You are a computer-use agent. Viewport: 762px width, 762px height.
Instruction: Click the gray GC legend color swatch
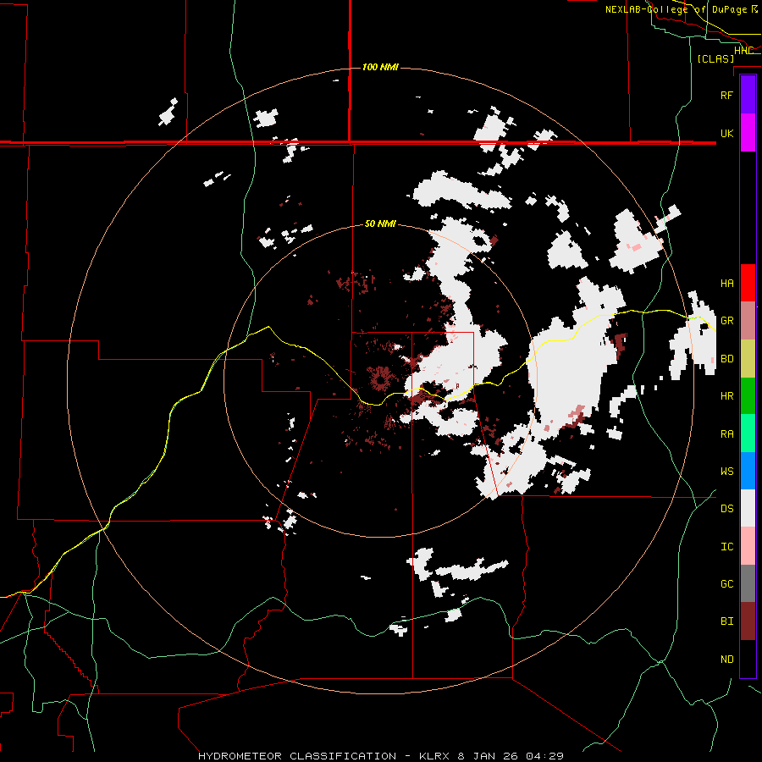748,583
